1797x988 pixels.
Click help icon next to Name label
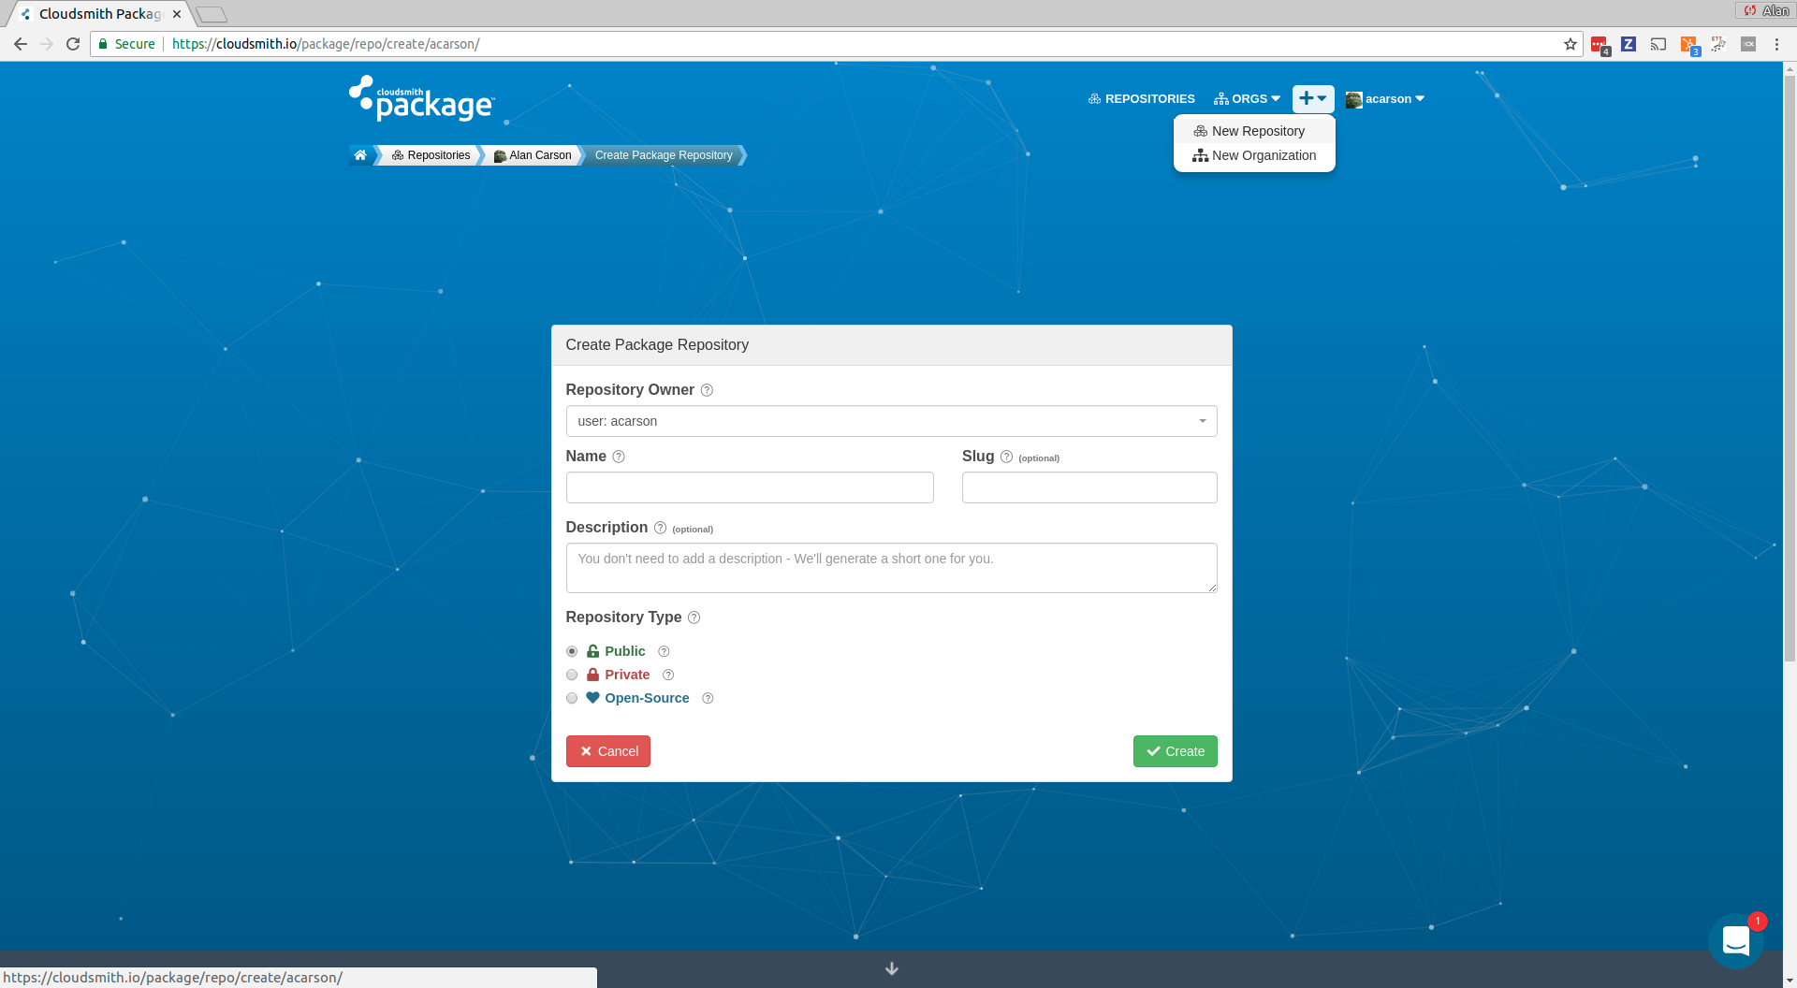tap(619, 457)
